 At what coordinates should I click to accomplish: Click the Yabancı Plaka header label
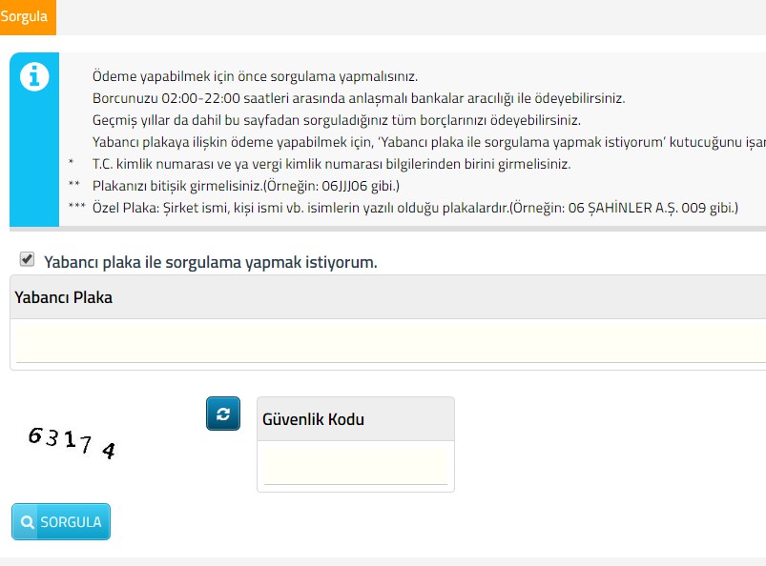pyautogui.click(x=63, y=297)
